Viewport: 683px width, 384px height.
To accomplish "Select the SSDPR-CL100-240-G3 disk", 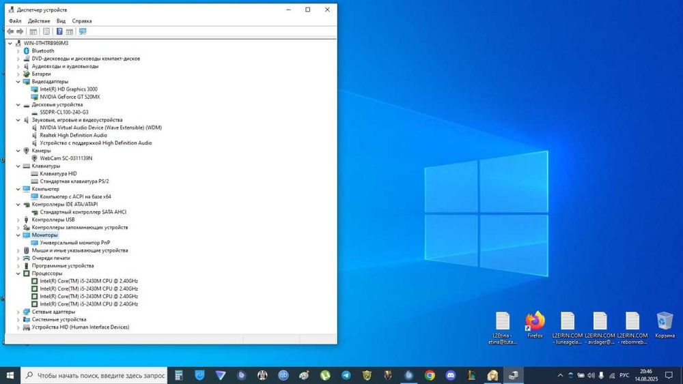I will point(64,113).
